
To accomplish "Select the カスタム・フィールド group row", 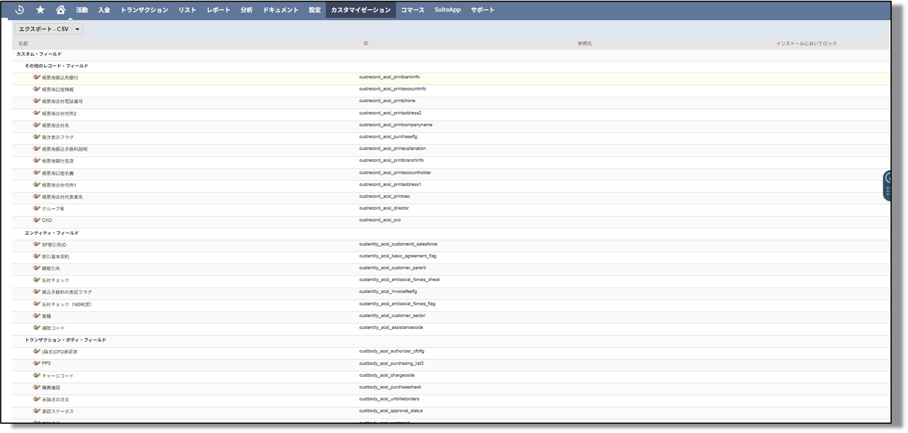I will (x=451, y=54).
